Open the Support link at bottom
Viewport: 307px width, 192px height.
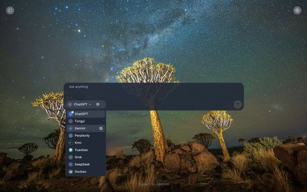coord(144,184)
